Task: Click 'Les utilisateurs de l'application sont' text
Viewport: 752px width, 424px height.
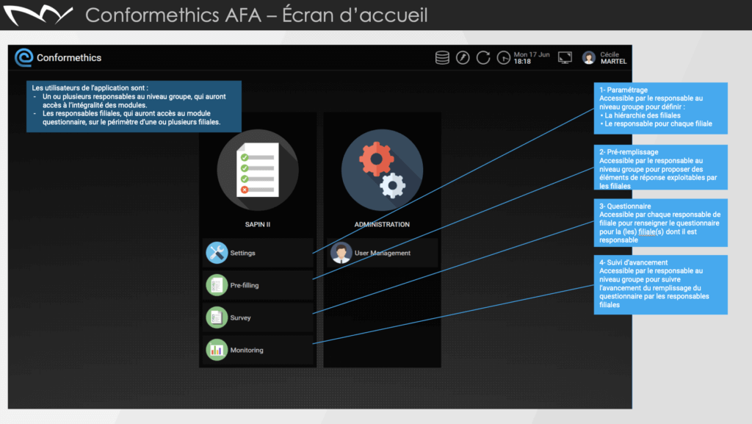Action: pos(90,87)
